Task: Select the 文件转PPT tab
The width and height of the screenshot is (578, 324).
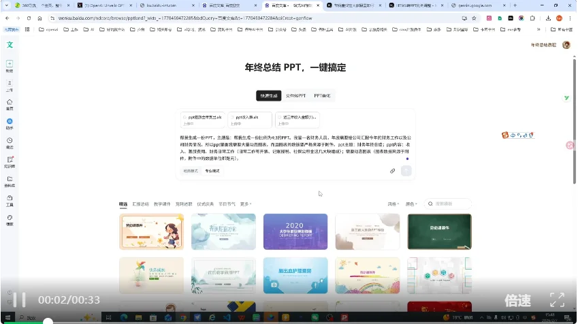Action: pos(295,95)
